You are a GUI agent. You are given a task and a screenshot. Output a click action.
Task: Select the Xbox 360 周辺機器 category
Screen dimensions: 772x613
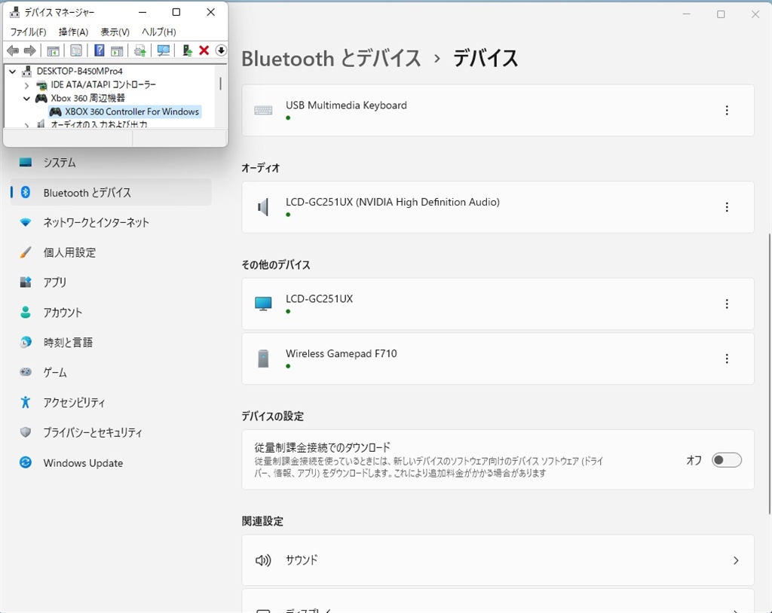[87, 99]
